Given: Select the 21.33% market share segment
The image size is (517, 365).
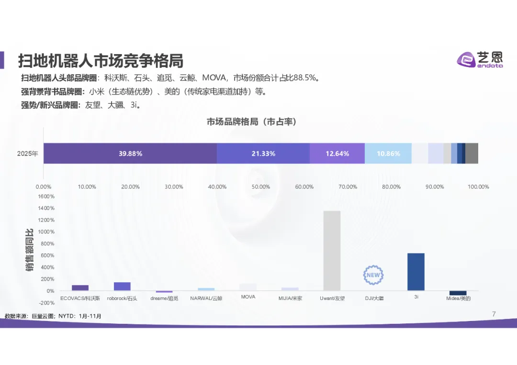Looking at the screenshot, I should [x=263, y=154].
